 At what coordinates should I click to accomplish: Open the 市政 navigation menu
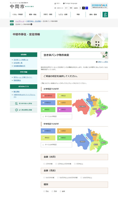pyautogui.click(x=78, y=14)
